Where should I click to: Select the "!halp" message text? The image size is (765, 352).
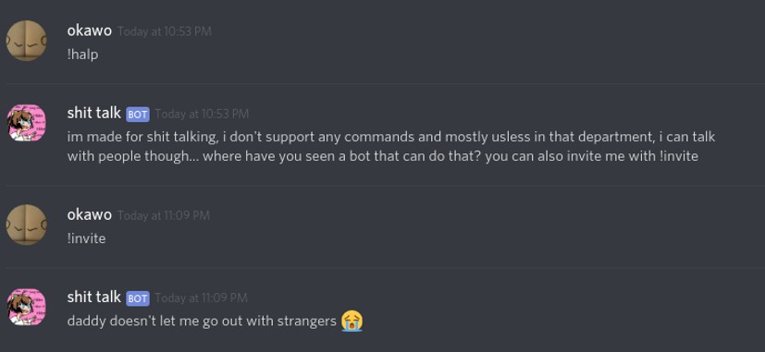82,55
